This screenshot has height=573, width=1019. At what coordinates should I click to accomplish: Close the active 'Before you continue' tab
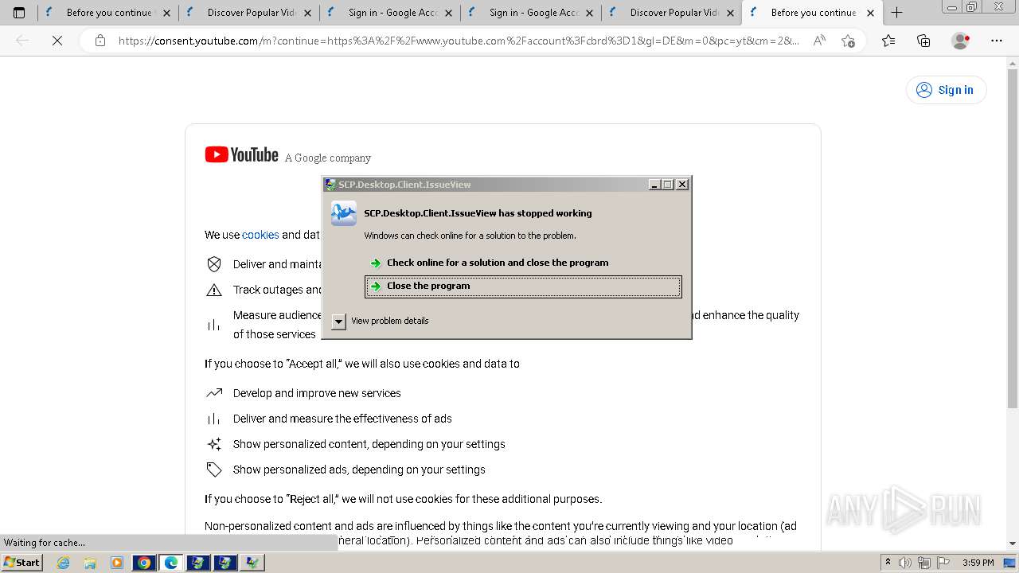coord(870,13)
